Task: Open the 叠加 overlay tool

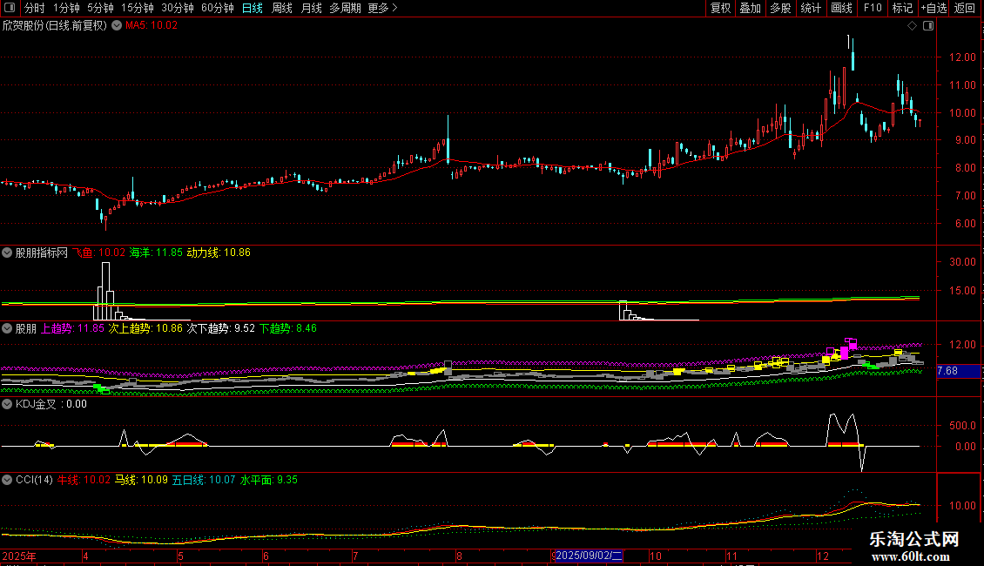Action: (750, 8)
